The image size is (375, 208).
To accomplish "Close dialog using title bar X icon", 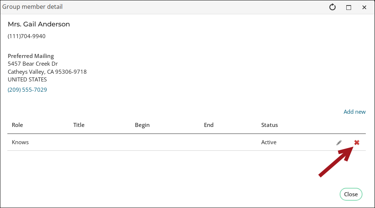I will point(364,7).
